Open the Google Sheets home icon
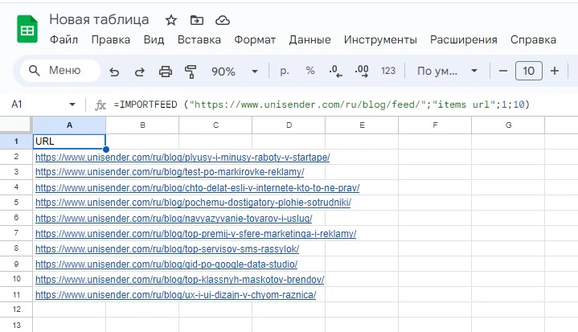 coord(27,29)
